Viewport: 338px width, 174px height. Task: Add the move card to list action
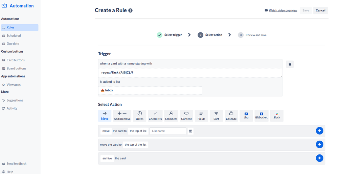pos(319,130)
